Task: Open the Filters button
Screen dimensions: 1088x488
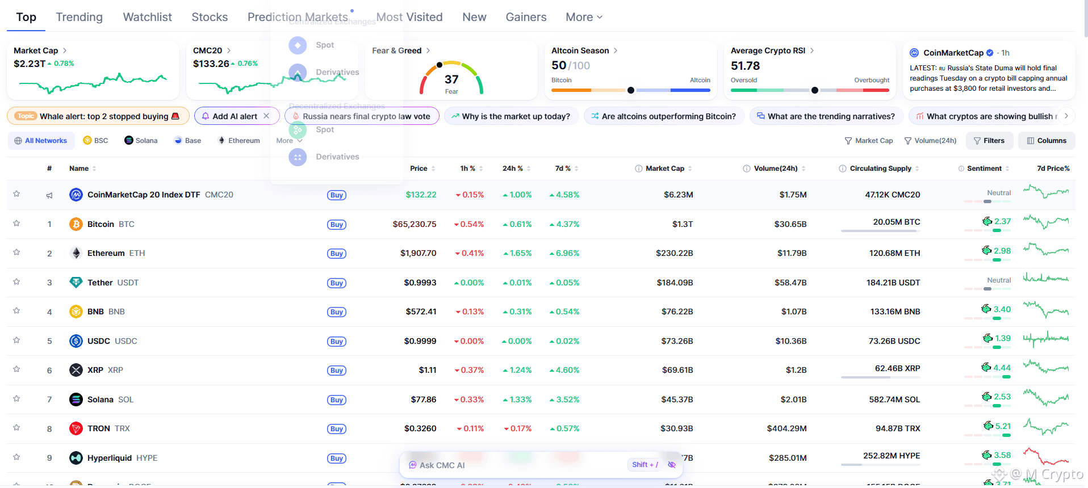Action: 989,141
